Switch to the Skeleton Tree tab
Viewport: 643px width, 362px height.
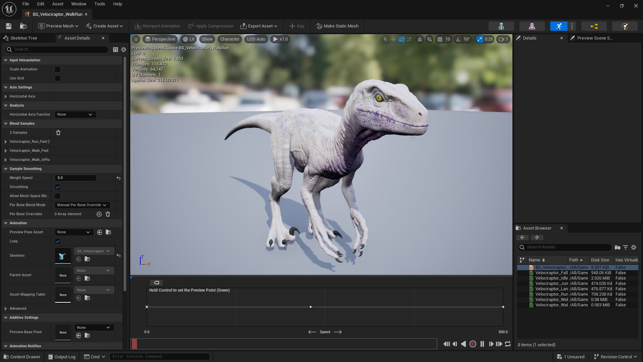tap(24, 38)
